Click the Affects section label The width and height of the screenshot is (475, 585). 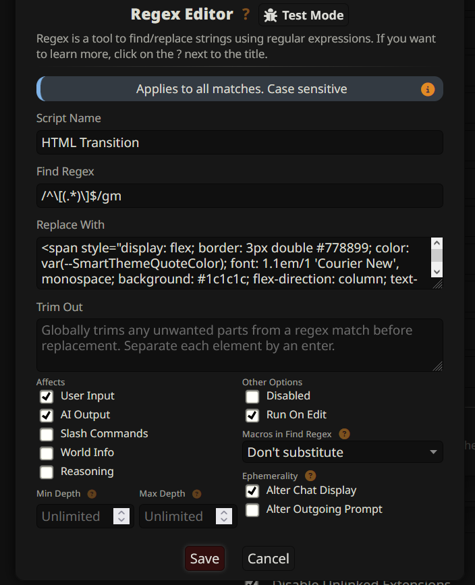[51, 382]
